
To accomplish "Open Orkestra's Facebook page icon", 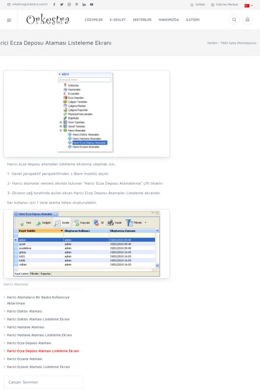I will click(x=54, y=5).
